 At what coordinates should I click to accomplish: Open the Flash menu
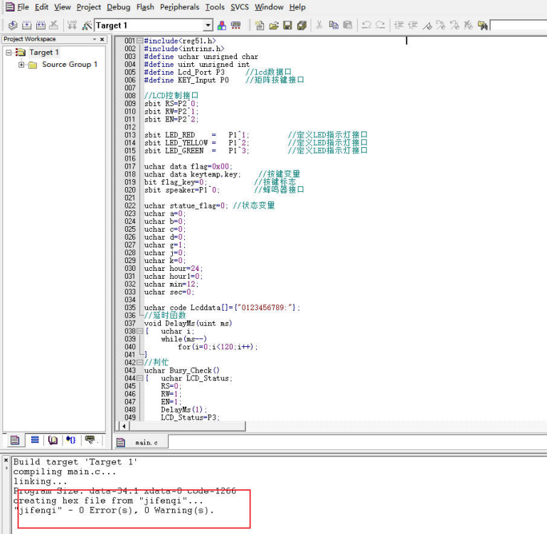[x=145, y=7]
